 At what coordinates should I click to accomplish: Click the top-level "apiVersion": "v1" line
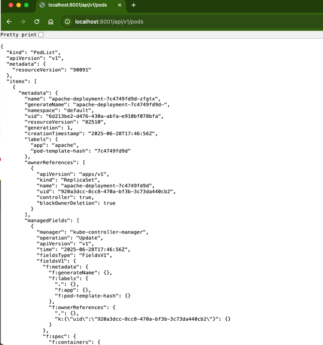pos(35,58)
